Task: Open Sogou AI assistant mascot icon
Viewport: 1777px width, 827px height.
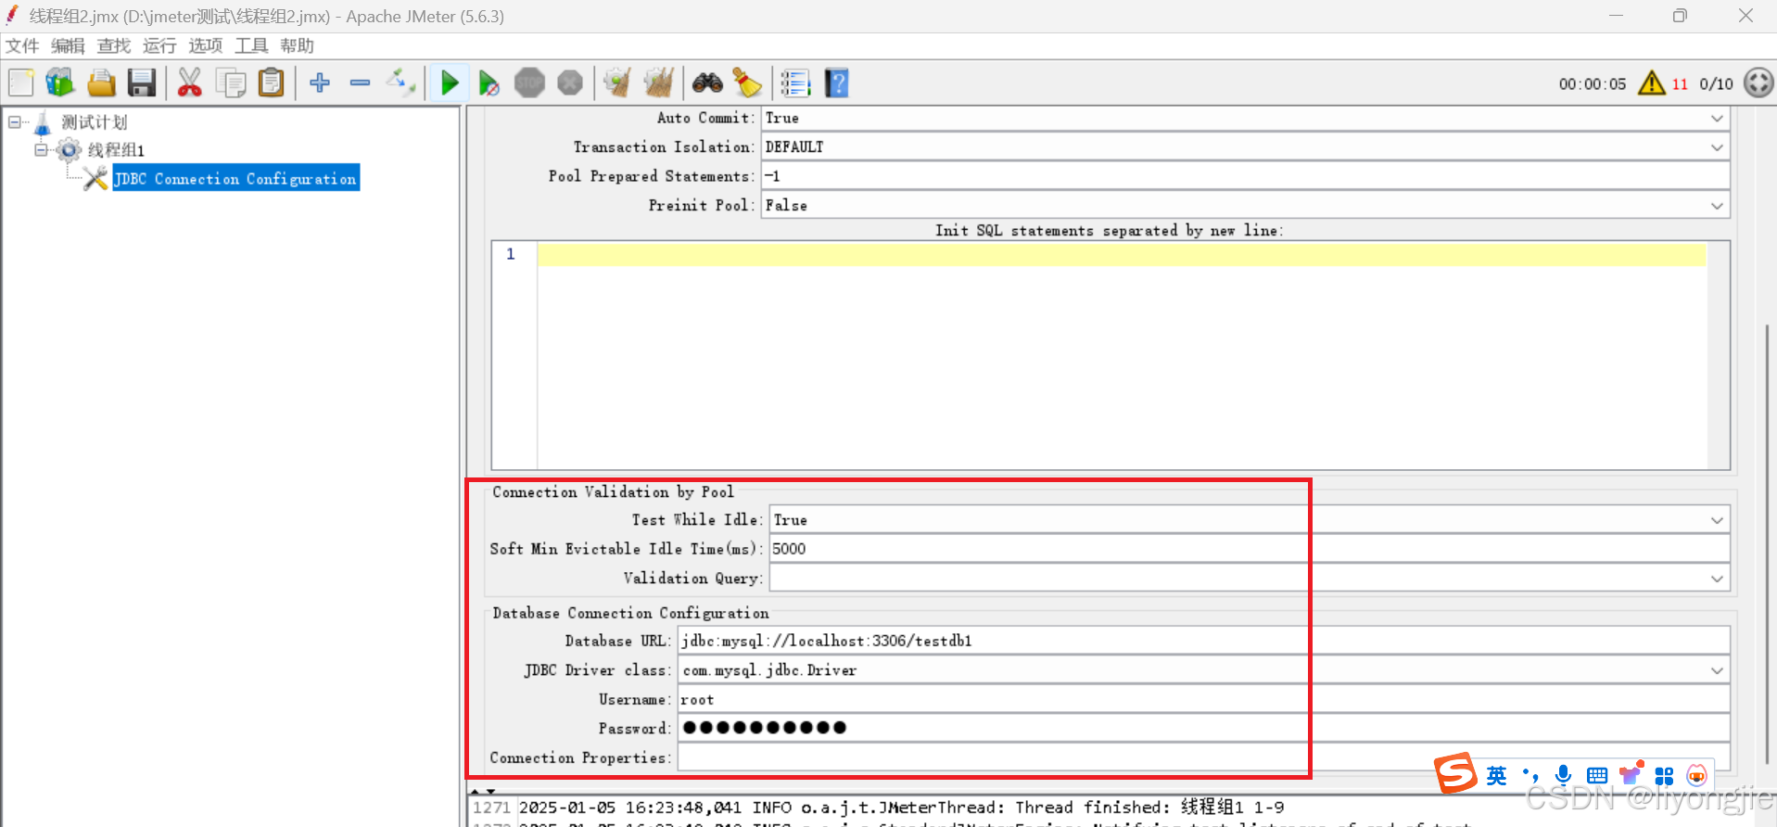Action: click(1696, 775)
